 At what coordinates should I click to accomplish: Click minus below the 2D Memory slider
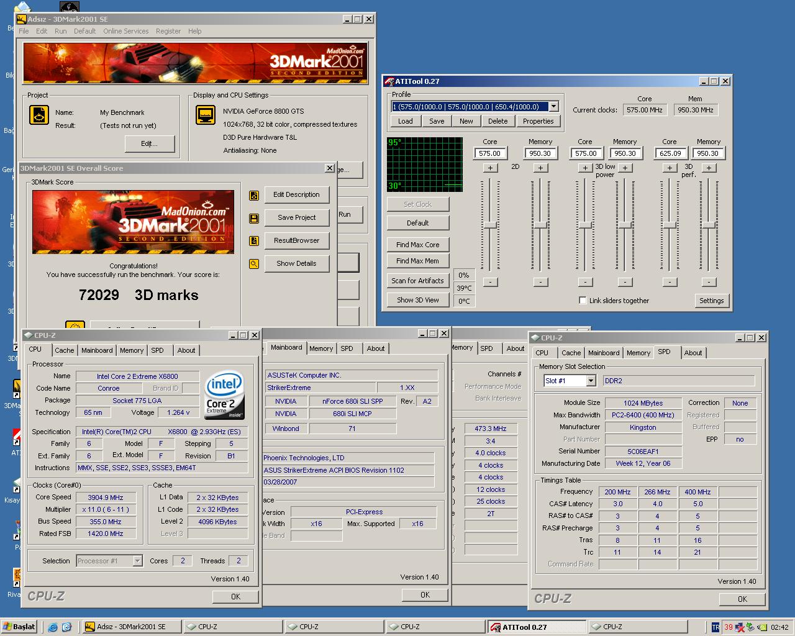coord(540,282)
